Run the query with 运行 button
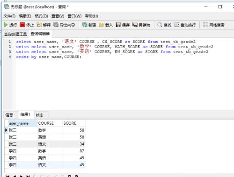The height and width of the screenshot is (177, 234). [10, 25]
